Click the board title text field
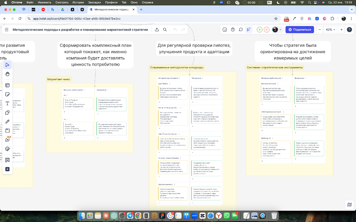Image resolution: width=356 pixels, height=222 pixels. tap(80, 30)
